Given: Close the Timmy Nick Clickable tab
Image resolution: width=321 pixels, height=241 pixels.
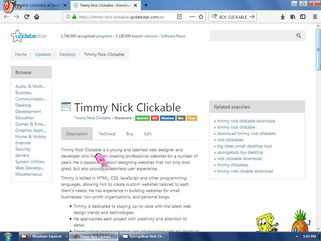Looking at the screenshot, I should click(135, 5).
